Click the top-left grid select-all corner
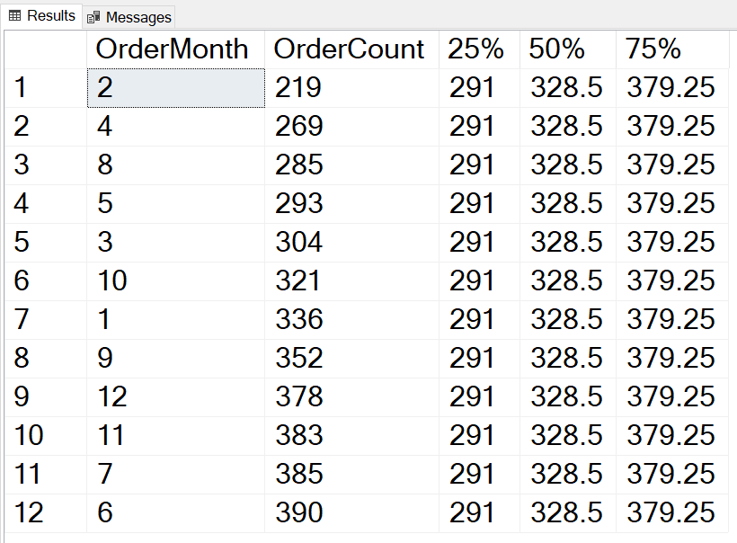737x543 pixels. [43, 49]
